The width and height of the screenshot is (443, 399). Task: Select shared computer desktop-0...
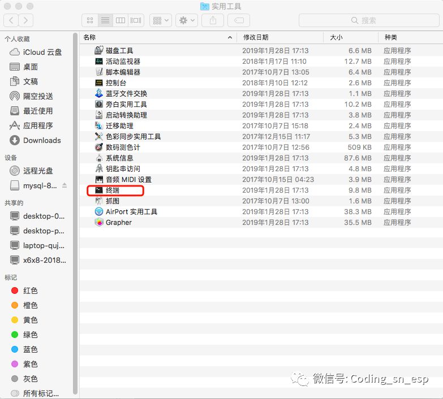click(37, 216)
